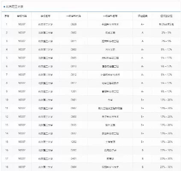This screenshot has width=181, height=171.
Task: Click the 5%~10% cell in the 1201 row
Action: [166, 91]
